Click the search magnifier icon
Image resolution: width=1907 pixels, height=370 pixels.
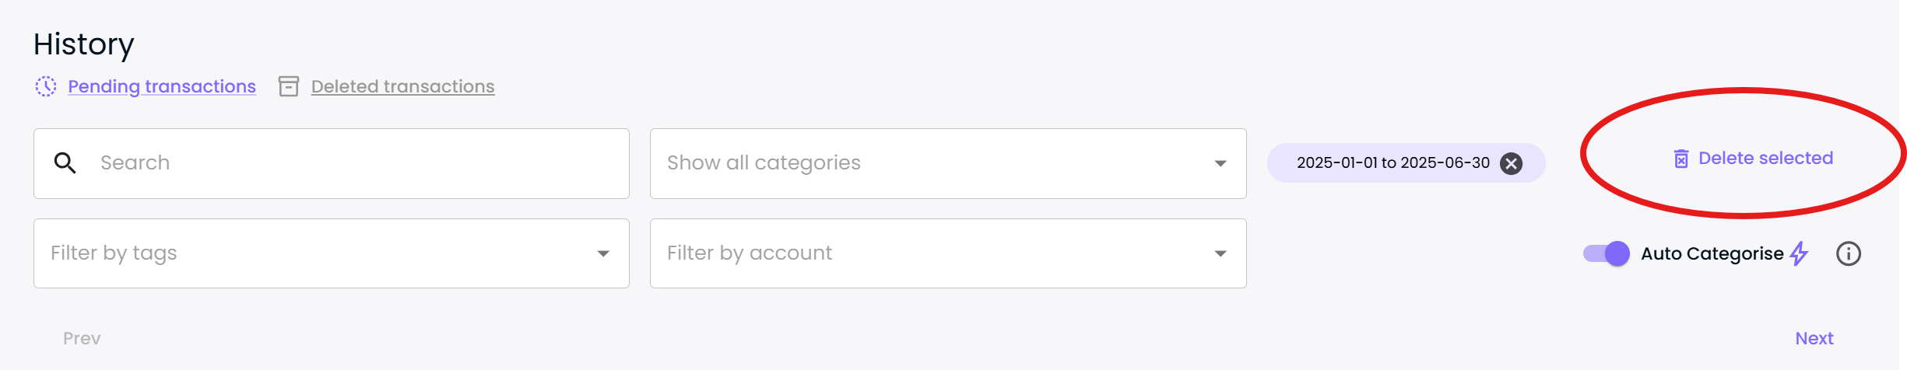coord(65,163)
